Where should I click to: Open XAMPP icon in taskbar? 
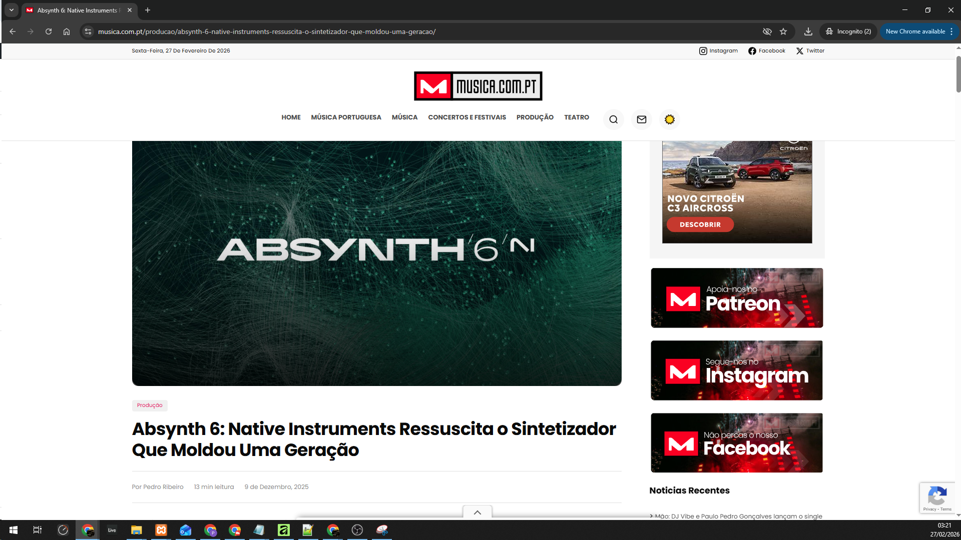(x=161, y=530)
